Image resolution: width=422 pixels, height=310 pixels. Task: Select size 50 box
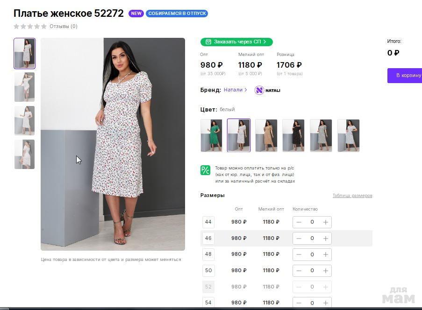click(x=208, y=270)
